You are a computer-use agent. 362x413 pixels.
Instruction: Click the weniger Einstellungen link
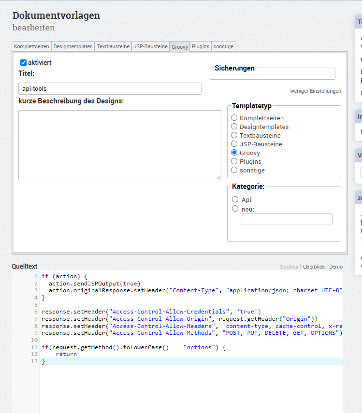pos(315,91)
